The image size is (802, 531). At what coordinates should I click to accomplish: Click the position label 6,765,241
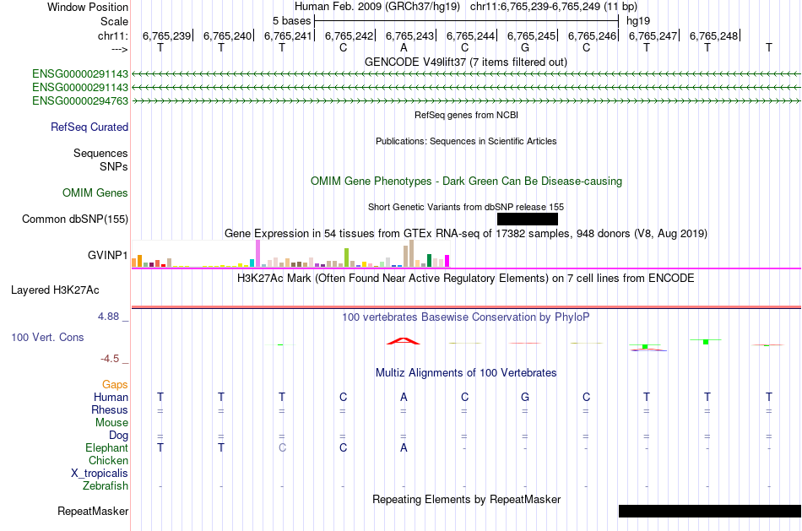288,35
